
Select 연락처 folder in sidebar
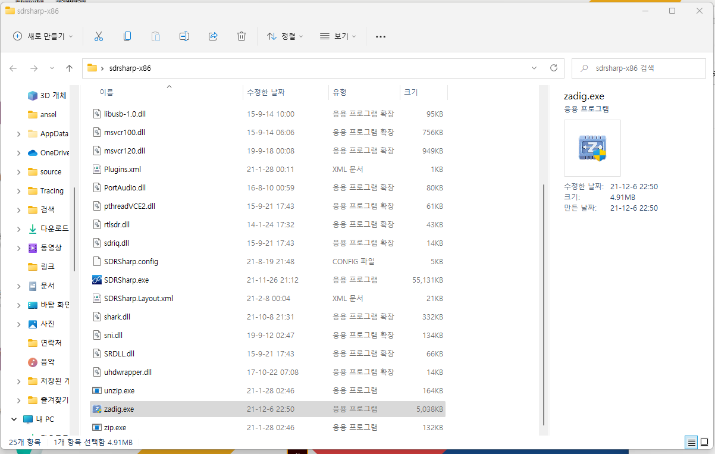click(x=51, y=343)
